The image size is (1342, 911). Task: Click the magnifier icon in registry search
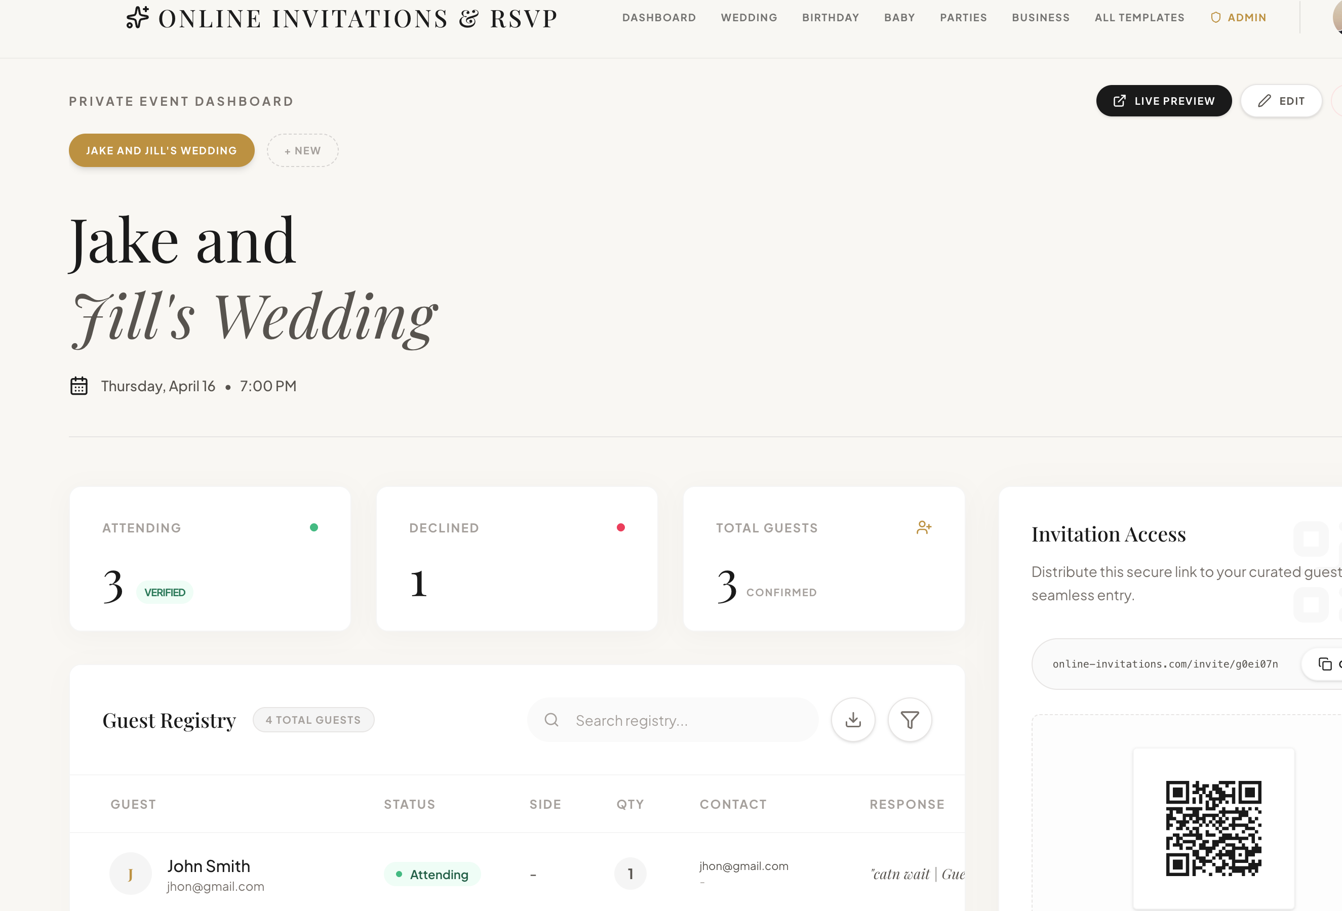pyautogui.click(x=551, y=720)
